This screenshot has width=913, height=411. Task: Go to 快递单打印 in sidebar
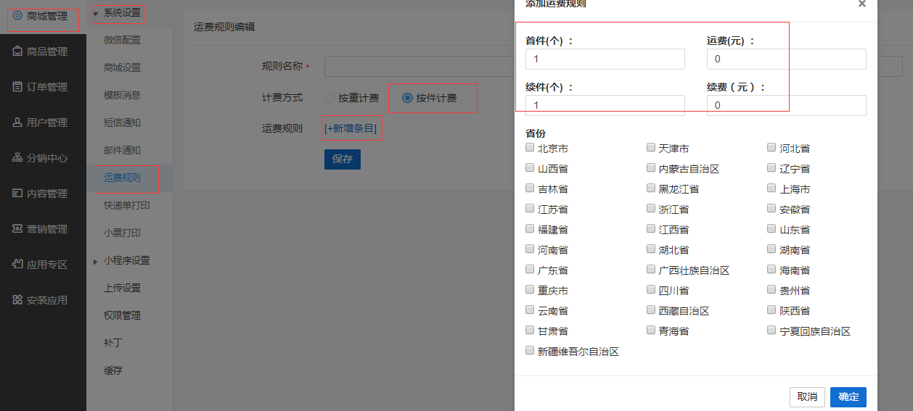pyautogui.click(x=126, y=205)
